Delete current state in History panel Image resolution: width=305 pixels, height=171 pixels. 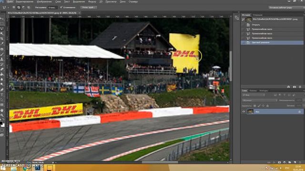coord(300,87)
